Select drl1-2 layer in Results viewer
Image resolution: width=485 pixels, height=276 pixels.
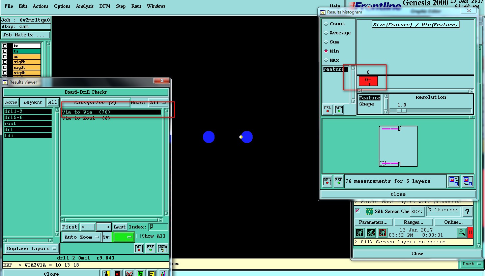(x=28, y=112)
